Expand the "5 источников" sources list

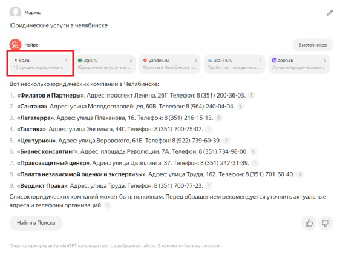click(312, 45)
